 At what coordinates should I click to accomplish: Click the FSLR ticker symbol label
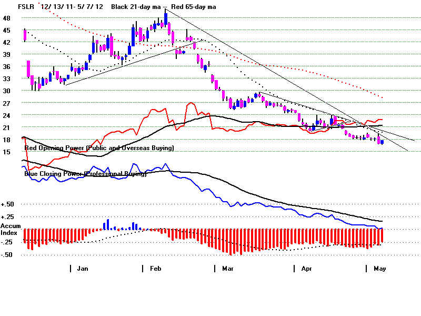tap(26, 6)
